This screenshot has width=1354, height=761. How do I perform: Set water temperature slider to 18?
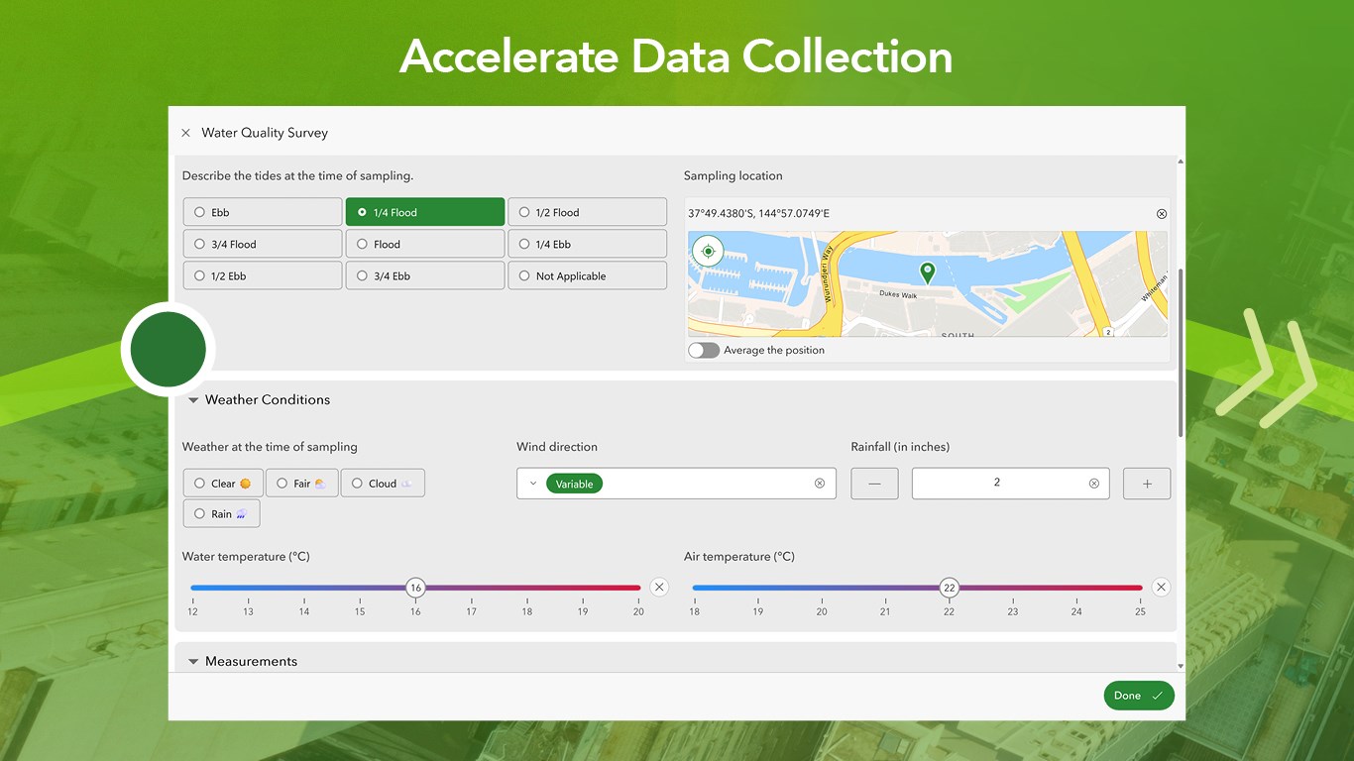pyautogui.click(x=527, y=588)
